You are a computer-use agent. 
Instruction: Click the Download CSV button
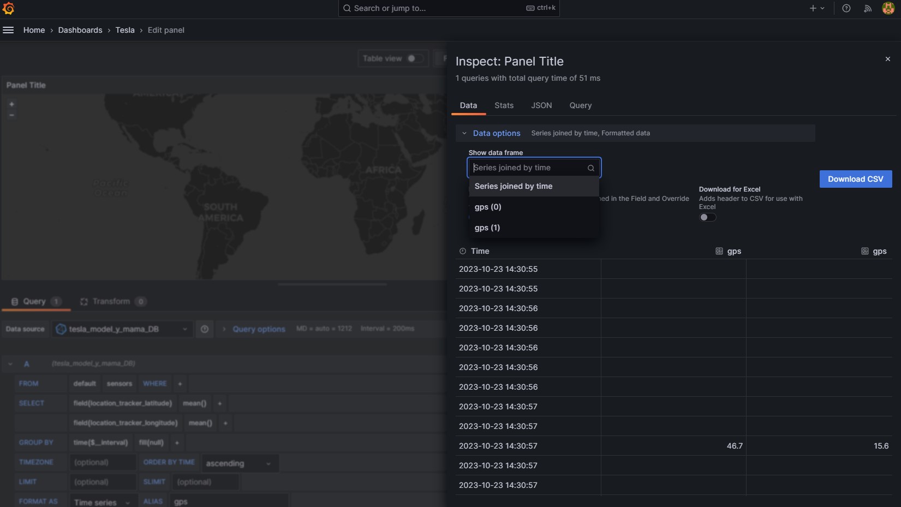tap(856, 179)
